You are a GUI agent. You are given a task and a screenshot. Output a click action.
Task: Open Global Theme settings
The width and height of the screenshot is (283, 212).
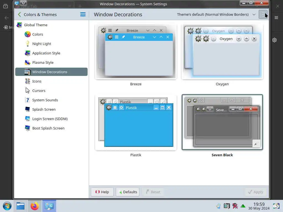(x=51, y=25)
